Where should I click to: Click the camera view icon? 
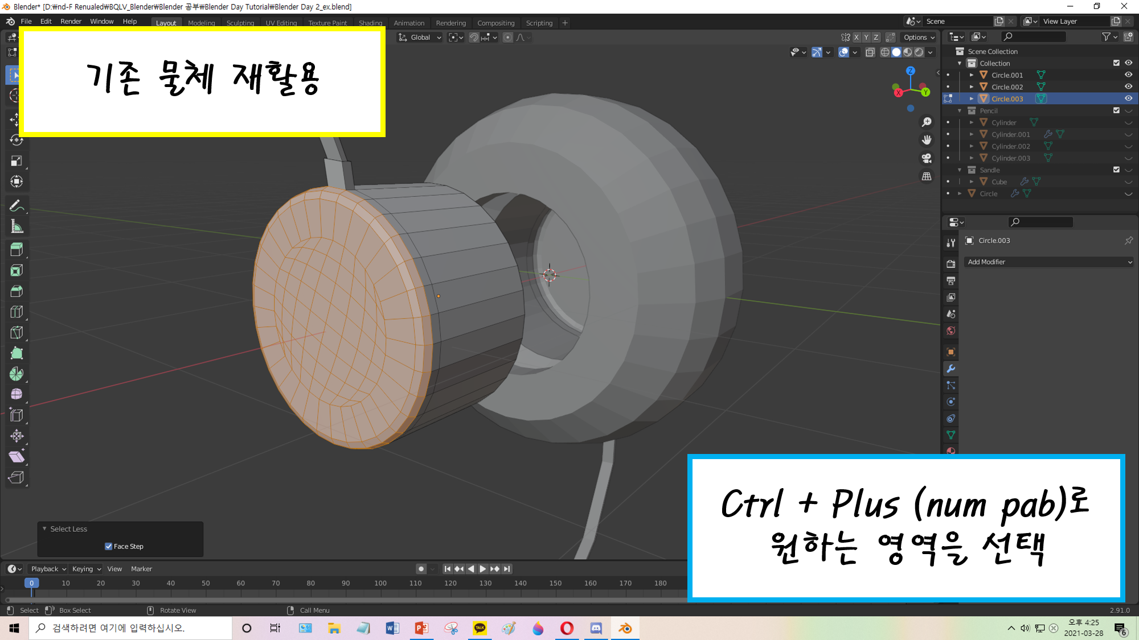coord(927,158)
